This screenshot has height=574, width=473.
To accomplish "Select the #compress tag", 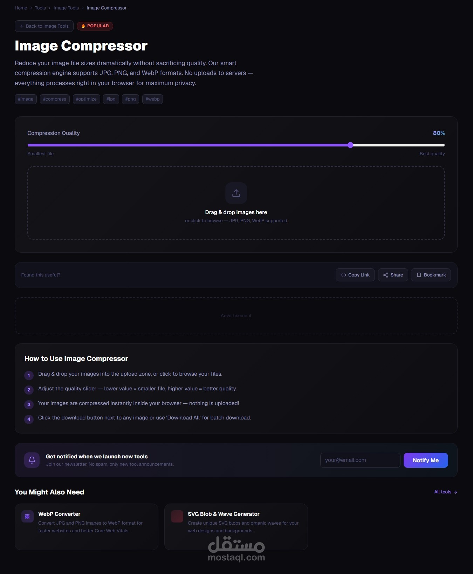I will point(55,99).
